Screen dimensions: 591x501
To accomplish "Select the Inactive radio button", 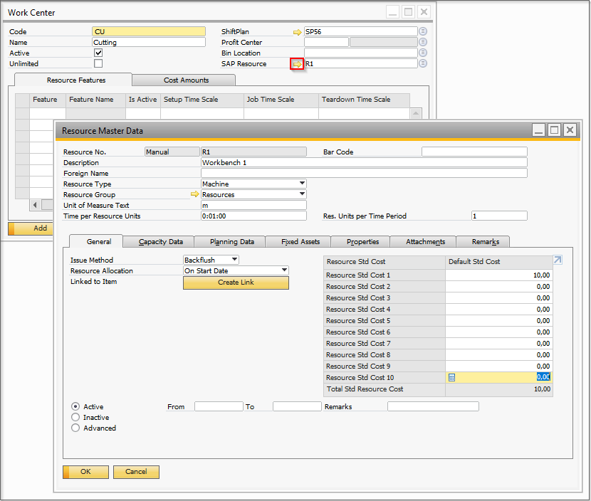I will [x=75, y=418].
